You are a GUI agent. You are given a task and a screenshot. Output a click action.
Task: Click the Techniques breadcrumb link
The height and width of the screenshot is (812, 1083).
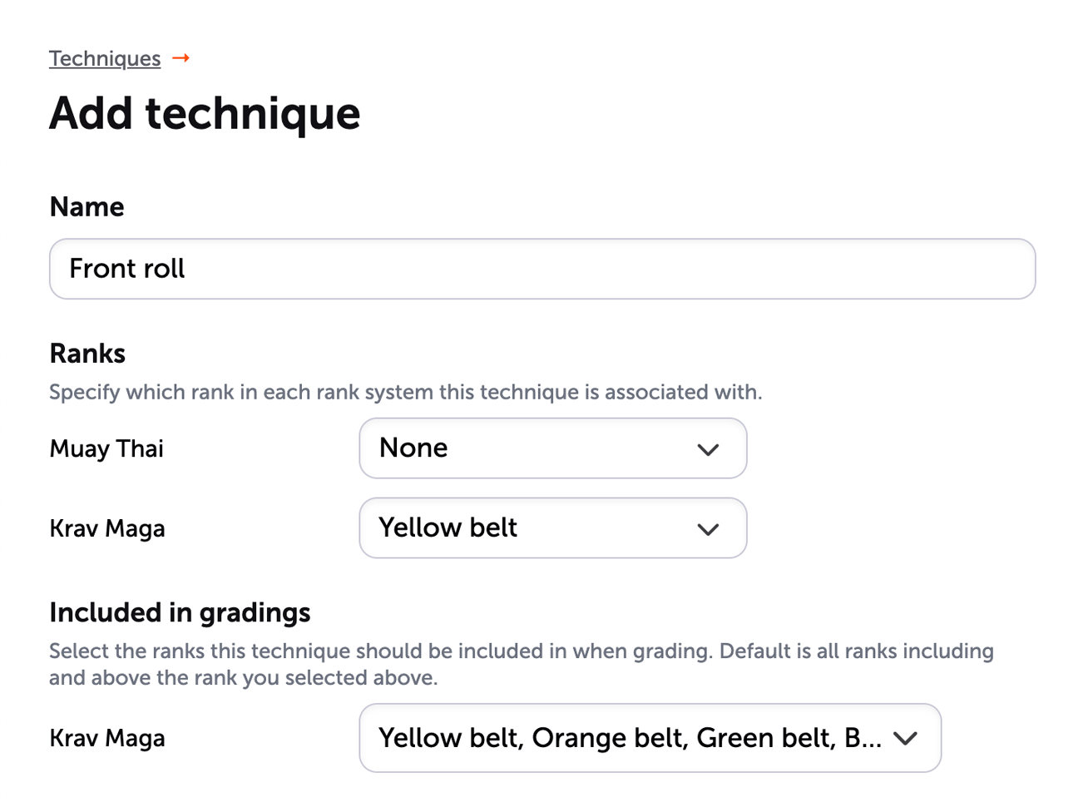point(104,58)
